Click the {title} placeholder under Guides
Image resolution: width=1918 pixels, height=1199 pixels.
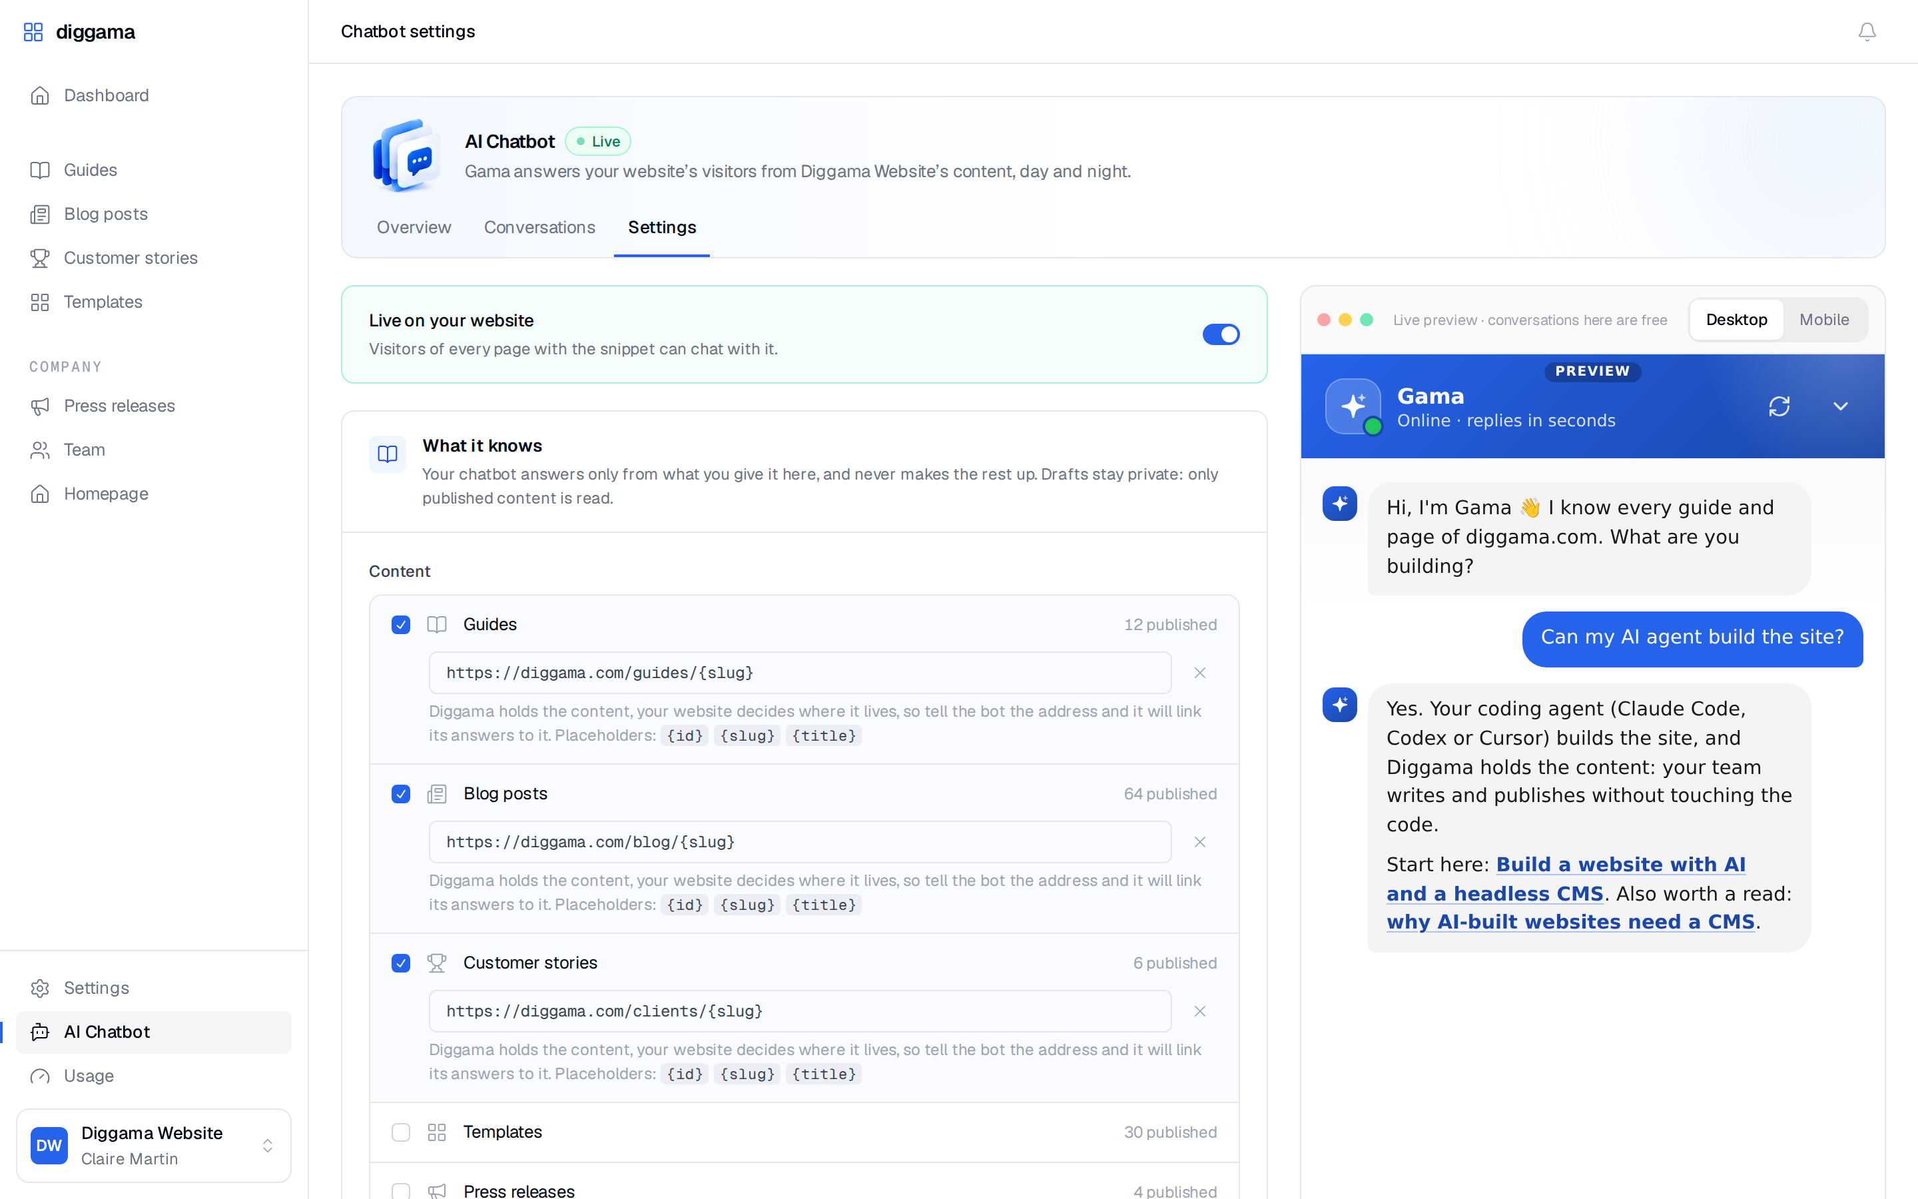coord(823,735)
